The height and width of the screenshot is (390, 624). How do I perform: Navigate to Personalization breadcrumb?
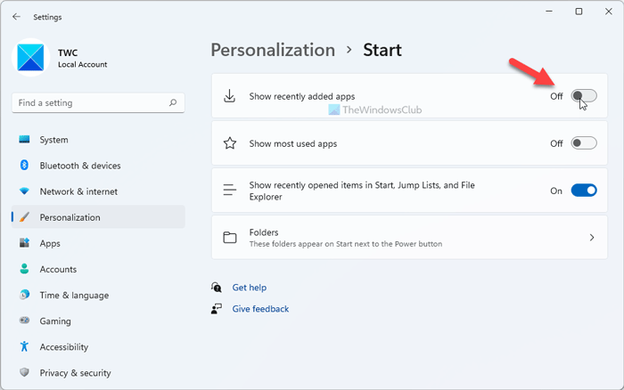(273, 50)
